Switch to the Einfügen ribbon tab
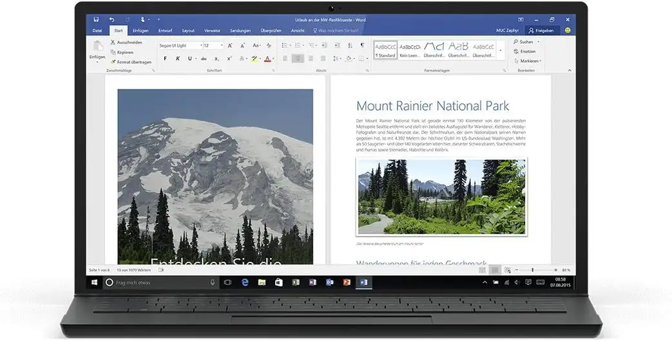 [x=140, y=30]
